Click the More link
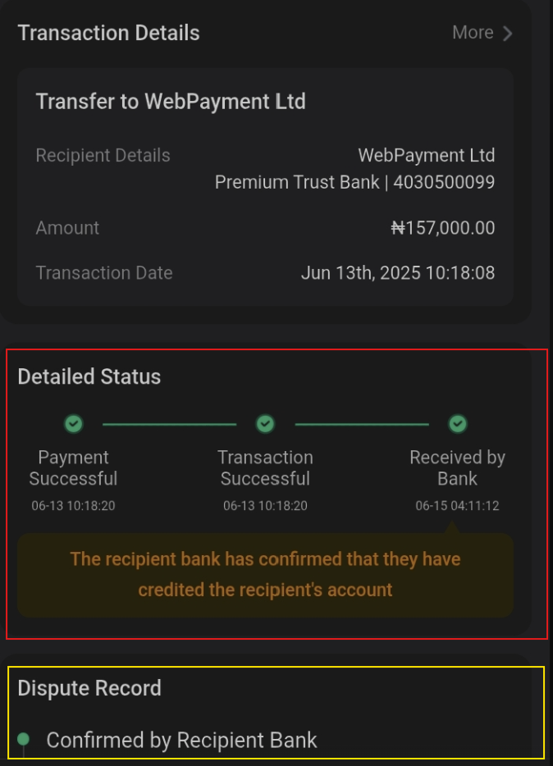Image resolution: width=553 pixels, height=766 pixels. click(x=473, y=33)
